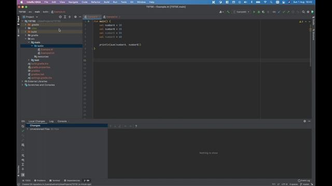Open Git panel settings gear

point(305,121)
